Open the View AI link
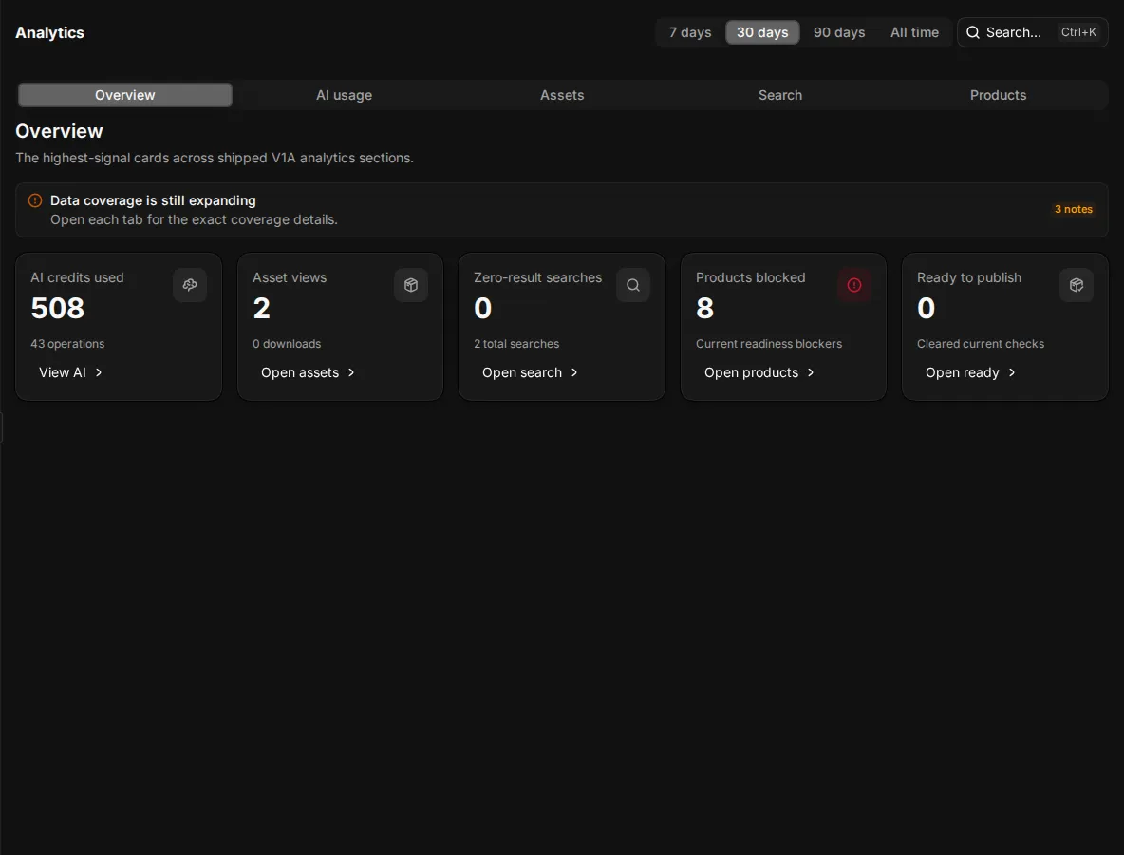This screenshot has width=1124, height=855. tap(70, 372)
